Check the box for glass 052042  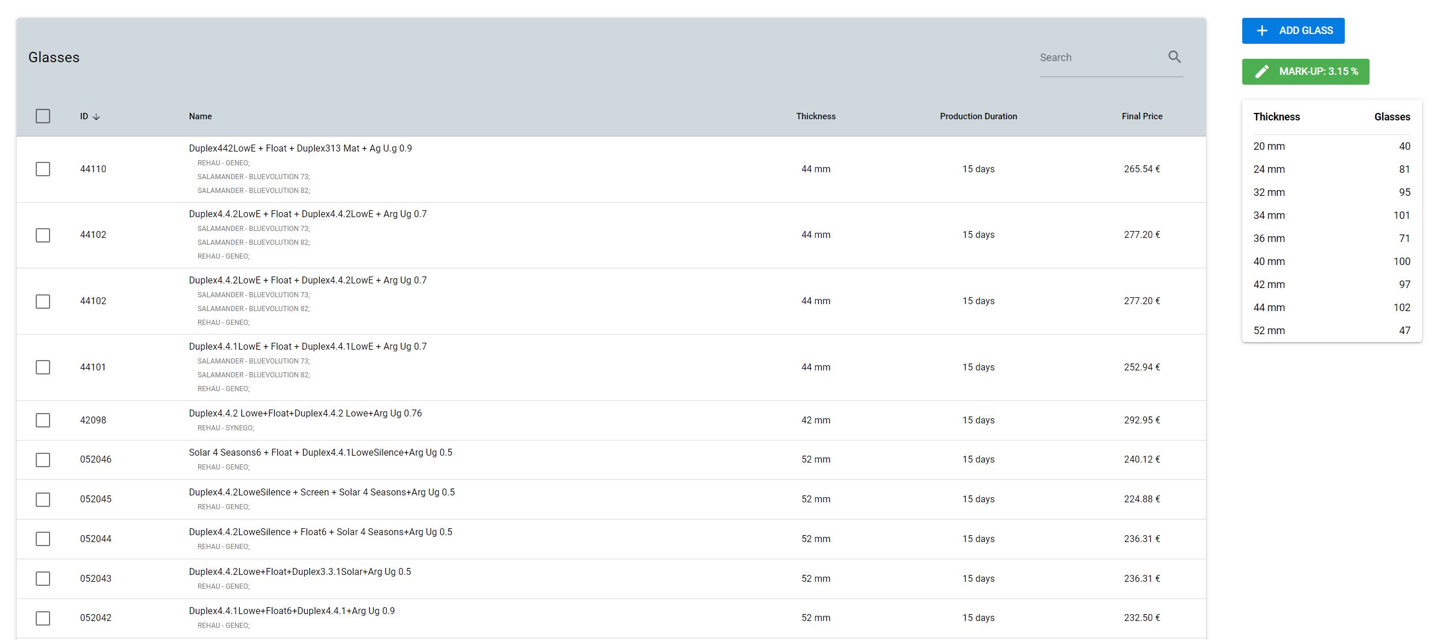pos(43,618)
